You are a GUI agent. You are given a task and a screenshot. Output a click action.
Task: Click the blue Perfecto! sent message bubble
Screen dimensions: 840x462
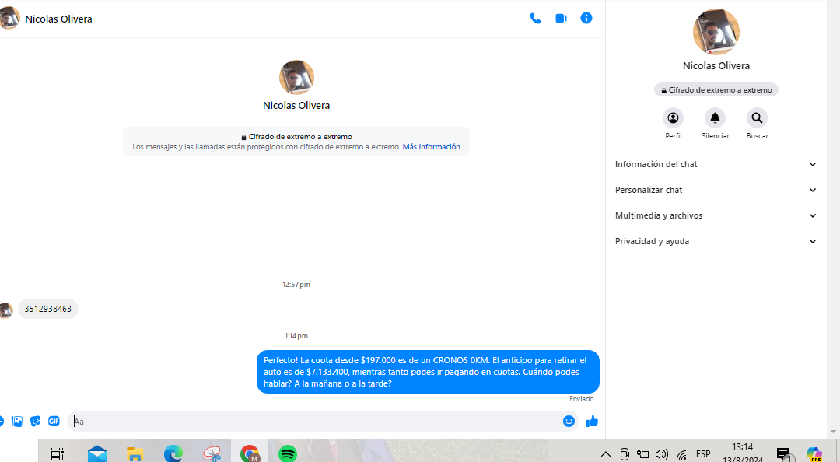[x=428, y=372]
